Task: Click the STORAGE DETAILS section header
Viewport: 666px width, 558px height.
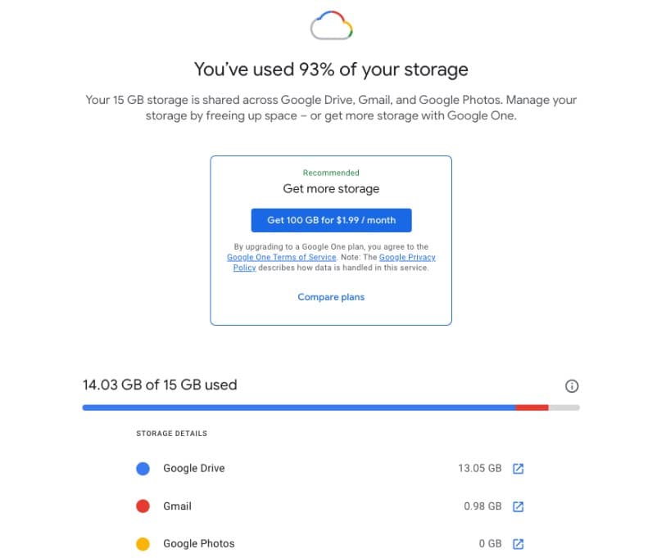Action: pyautogui.click(x=171, y=433)
